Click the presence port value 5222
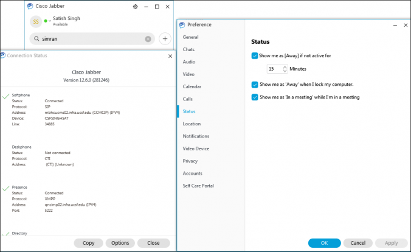 (49, 211)
